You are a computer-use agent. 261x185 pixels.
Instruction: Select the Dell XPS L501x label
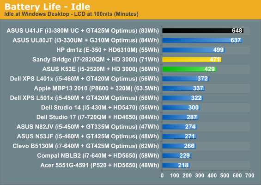85,98
